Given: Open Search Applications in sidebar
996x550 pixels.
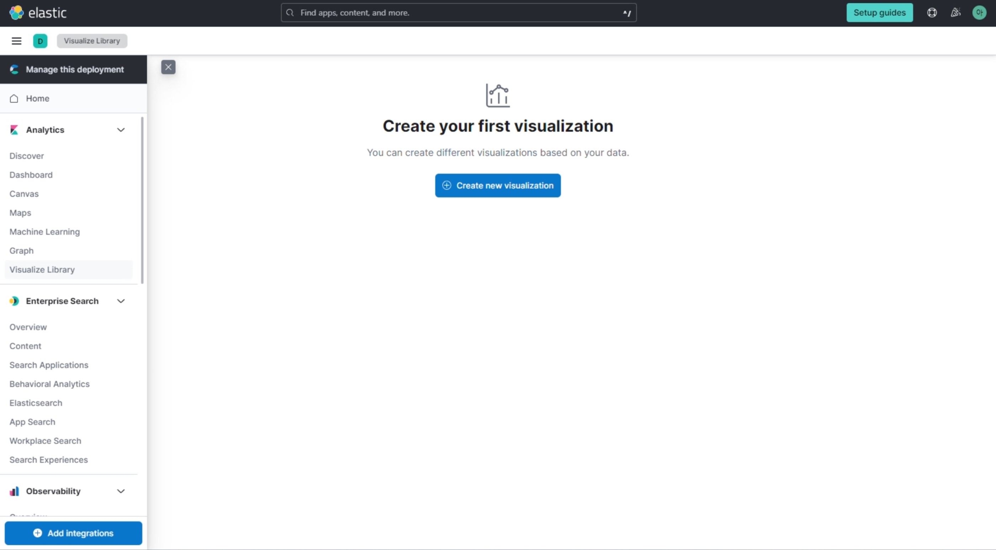Looking at the screenshot, I should (x=49, y=365).
